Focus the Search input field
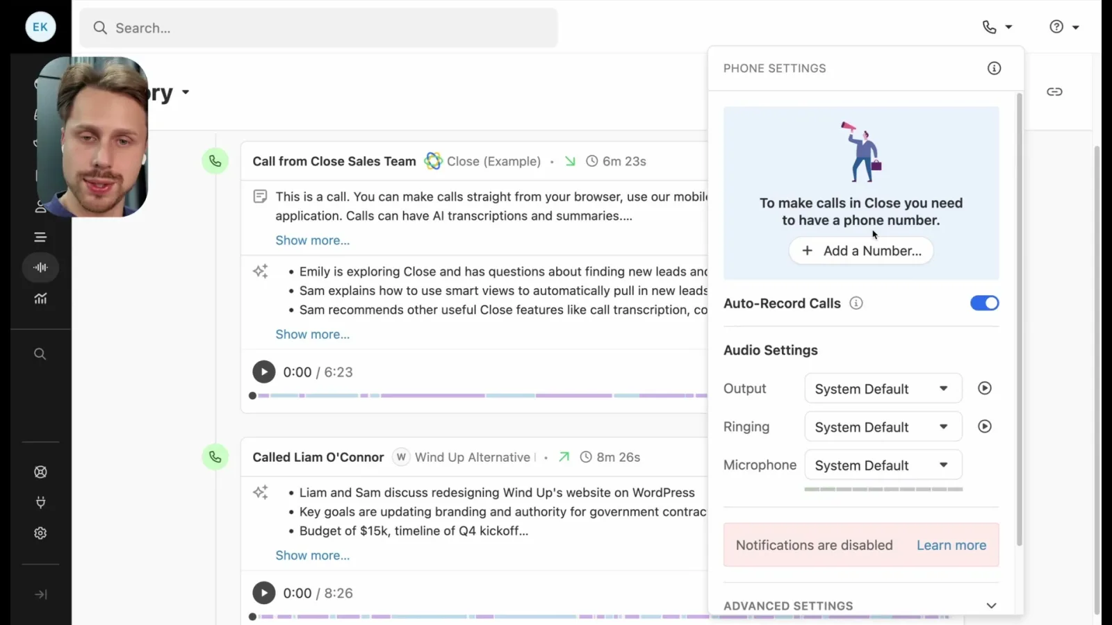 (318, 28)
